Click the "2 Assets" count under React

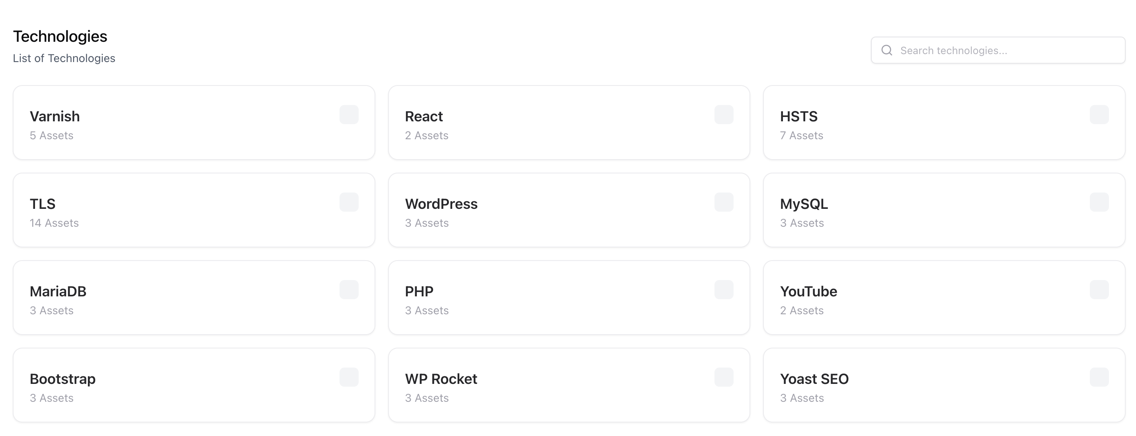tap(426, 135)
